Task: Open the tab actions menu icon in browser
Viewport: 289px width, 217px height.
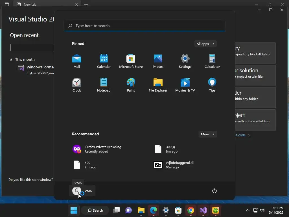Action: tap(7, 4)
